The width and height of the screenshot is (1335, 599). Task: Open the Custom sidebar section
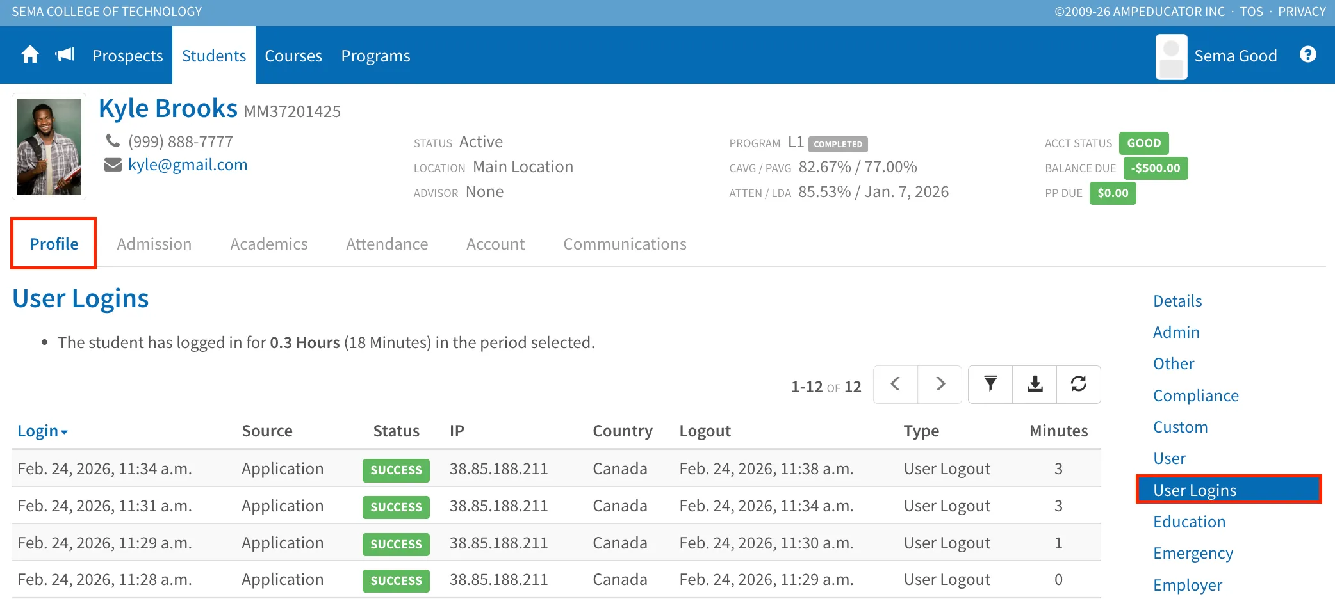(x=1181, y=427)
